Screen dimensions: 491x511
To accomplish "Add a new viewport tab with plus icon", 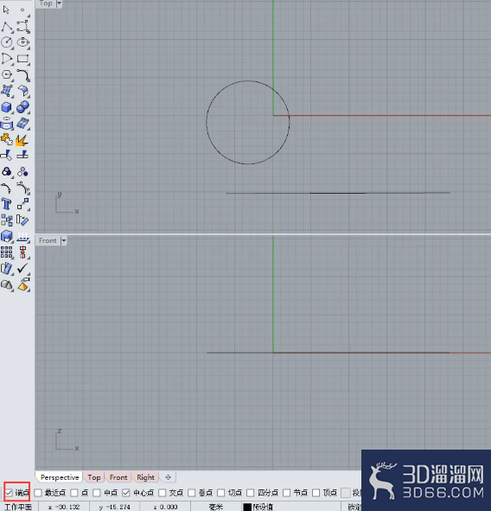I will 168,477.
